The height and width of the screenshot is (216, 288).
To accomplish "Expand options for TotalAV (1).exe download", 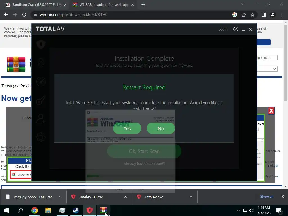I will click(x=125, y=197).
